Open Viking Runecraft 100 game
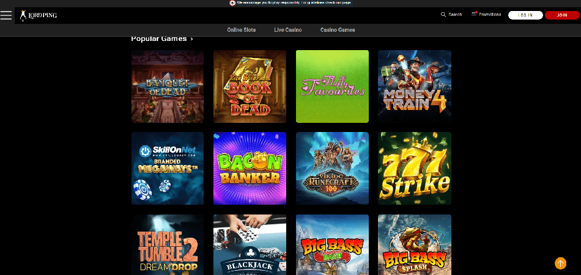This screenshot has width=581, height=275. tap(332, 168)
